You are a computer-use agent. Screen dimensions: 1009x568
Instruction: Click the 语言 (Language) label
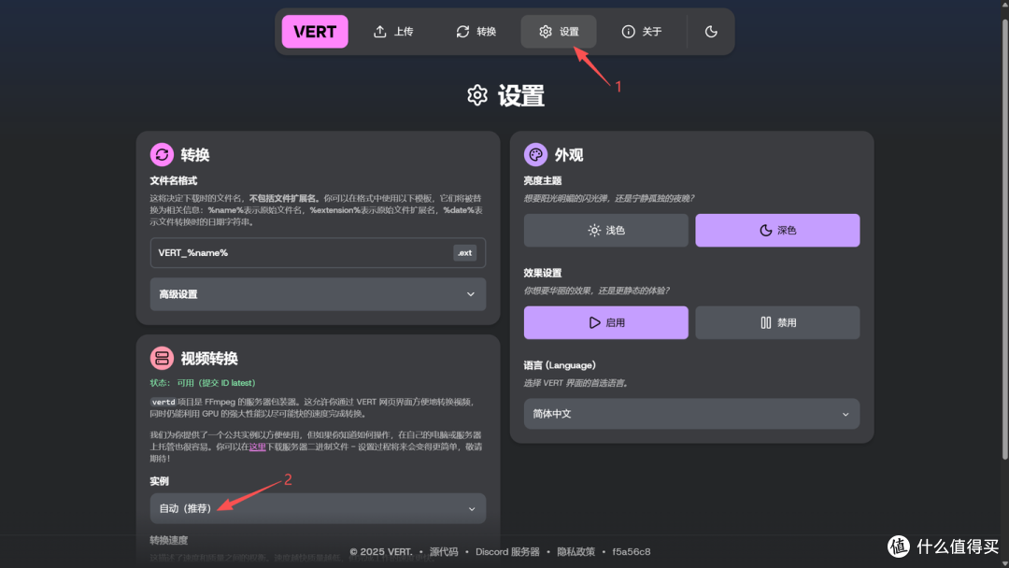coord(560,364)
